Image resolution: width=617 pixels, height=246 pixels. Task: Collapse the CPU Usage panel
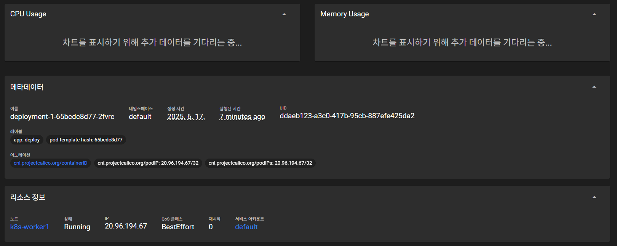click(x=284, y=14)
